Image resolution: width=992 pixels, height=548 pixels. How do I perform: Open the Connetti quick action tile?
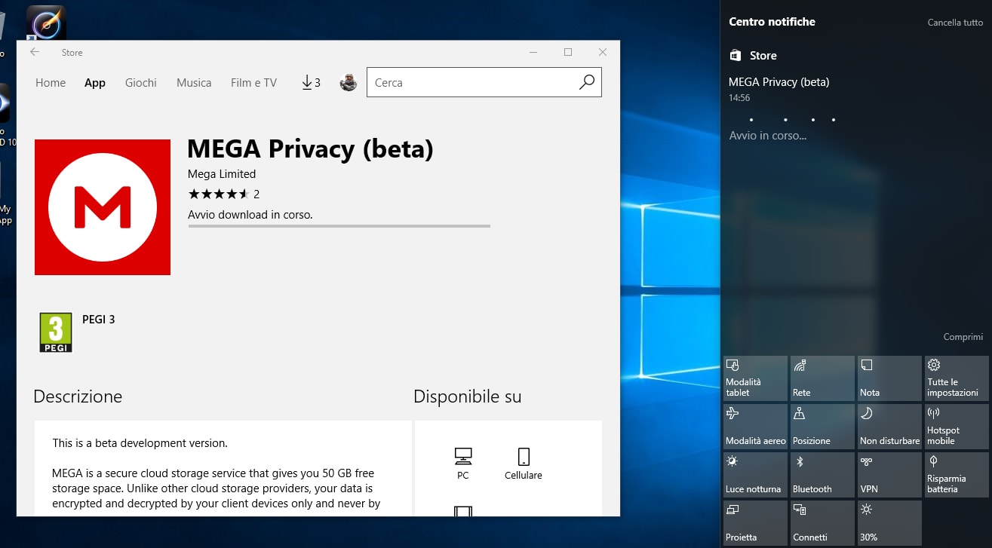822,523
